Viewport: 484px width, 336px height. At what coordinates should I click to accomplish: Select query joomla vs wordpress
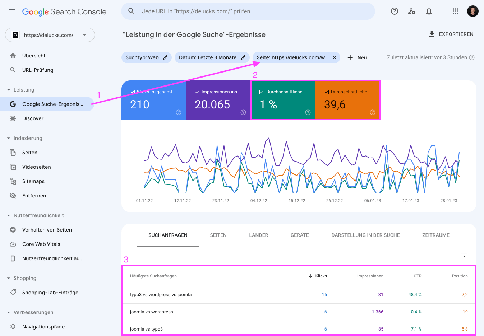coord(151,312)
